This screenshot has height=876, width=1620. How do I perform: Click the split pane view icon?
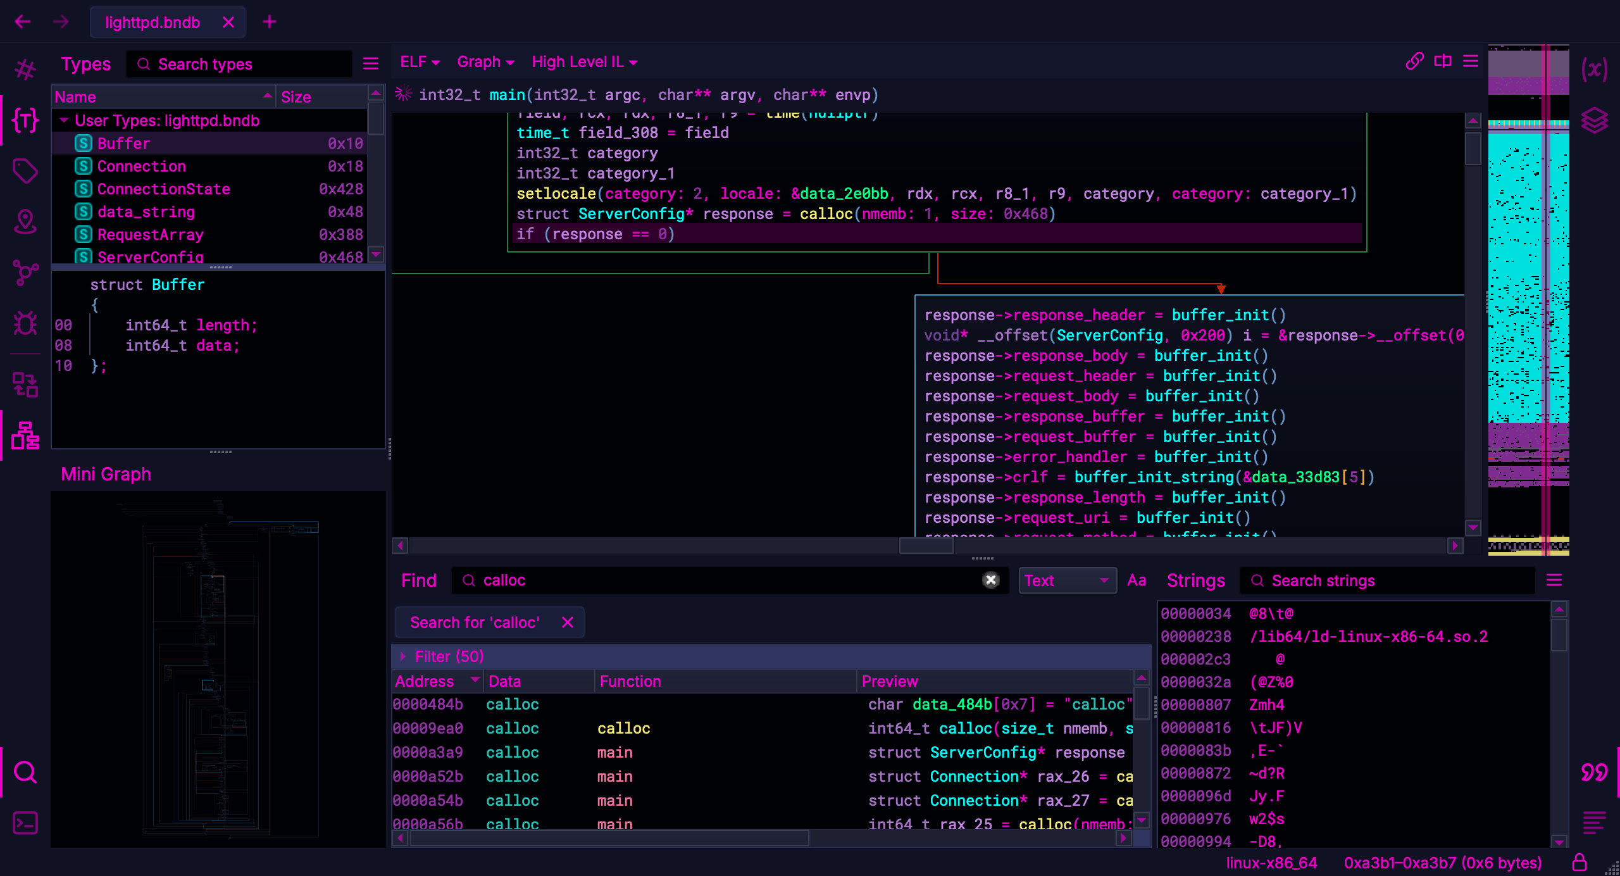(x=1443, y=61)
